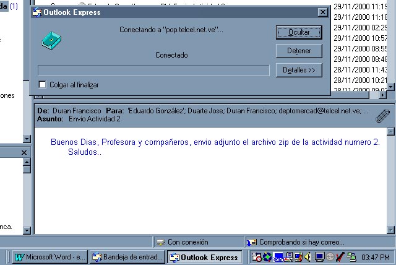Screen dimensions: 396x265
Task: Select the message dated 29/11/2000 02:2
Action: 360,27
